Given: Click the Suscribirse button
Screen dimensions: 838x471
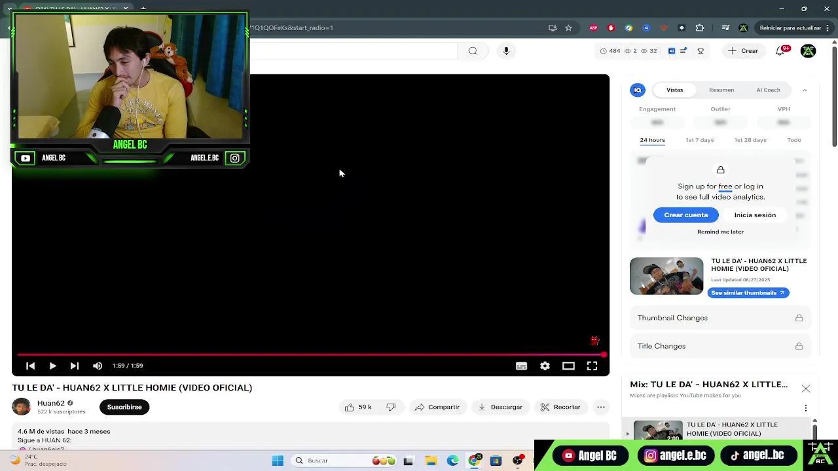Looking at the screenshot, I should 124,407.
